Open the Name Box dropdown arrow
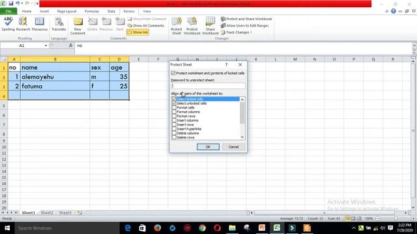Viewport: 417px width, 234px height. pyautogui.click(x=46, y=45)
